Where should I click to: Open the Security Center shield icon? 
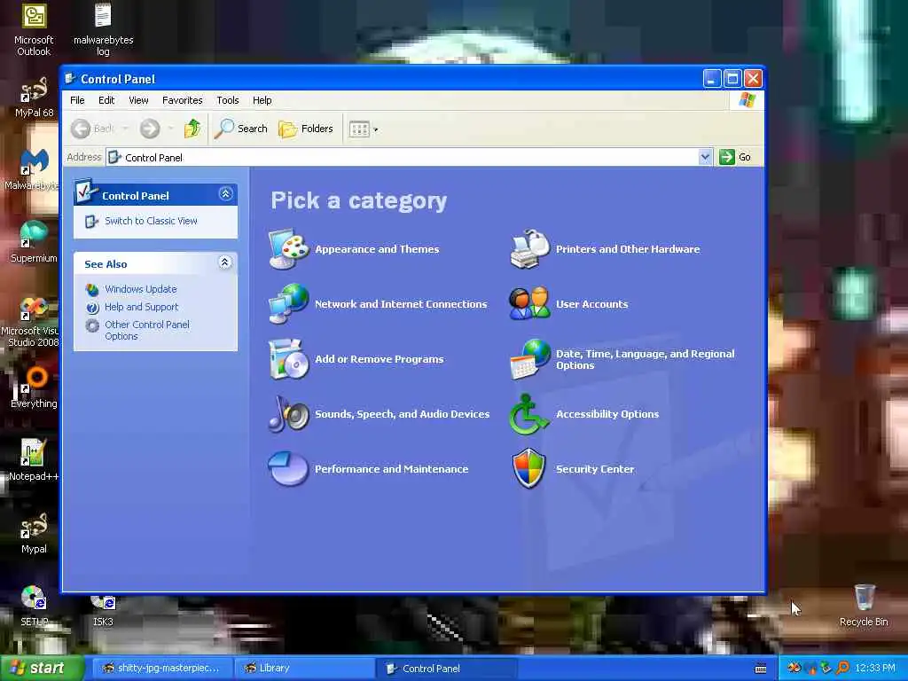(528, 468)
